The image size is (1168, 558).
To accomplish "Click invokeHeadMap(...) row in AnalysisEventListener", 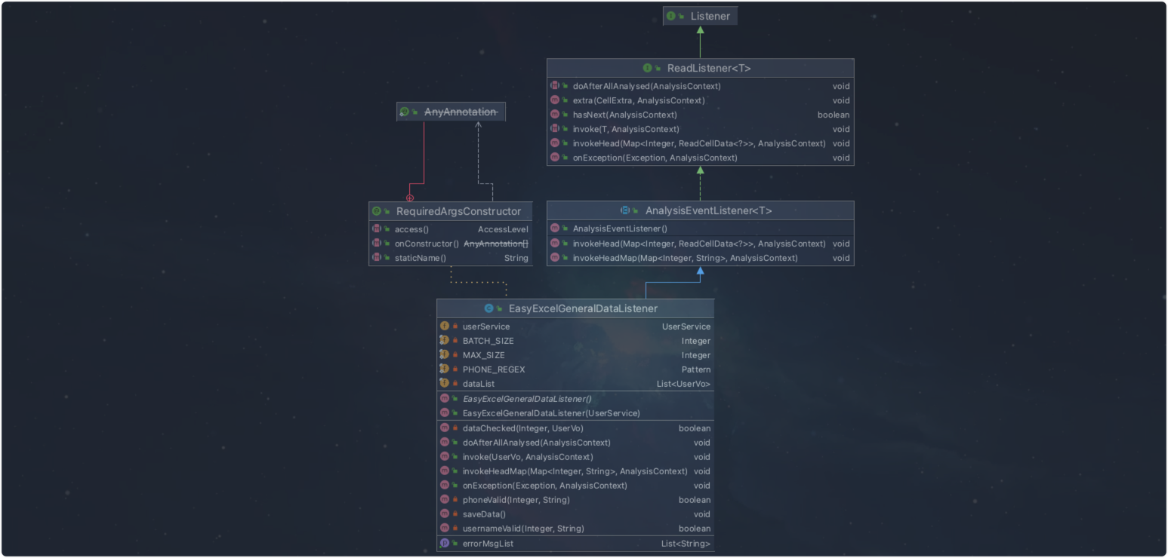I will pyautogui.click(x=701, y=258).
